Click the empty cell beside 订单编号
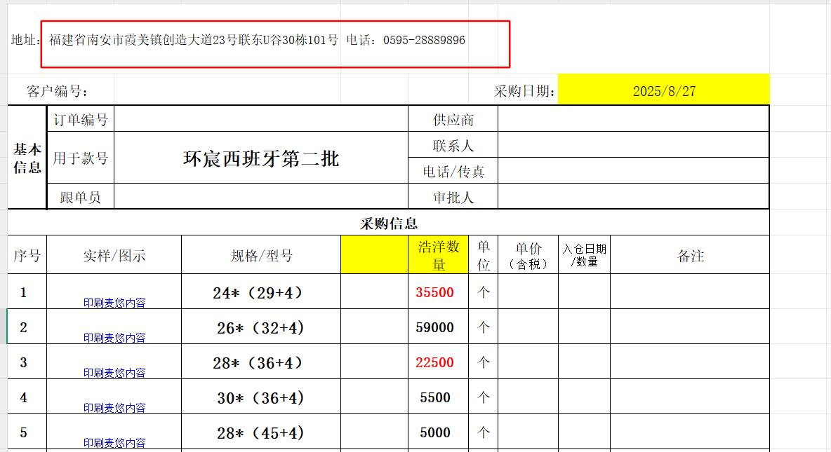 tap(260, 119)
